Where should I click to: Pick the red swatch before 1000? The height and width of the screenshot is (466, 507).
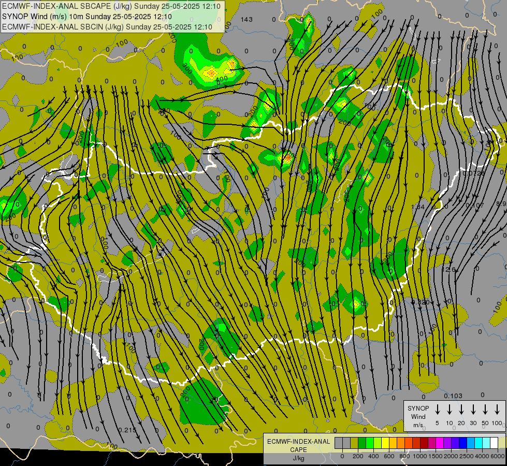(416, 443)
